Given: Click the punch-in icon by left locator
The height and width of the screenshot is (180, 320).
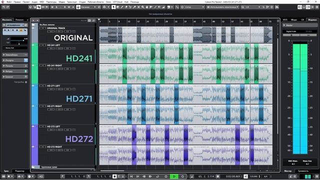Looking at the screenshot, I should click(62, 176).
